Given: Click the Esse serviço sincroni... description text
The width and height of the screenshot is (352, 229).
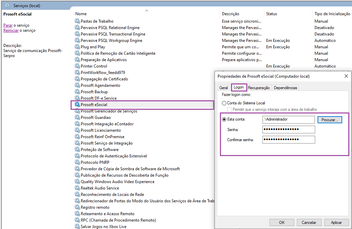Looking at the screenshot, I should [242, 21].
